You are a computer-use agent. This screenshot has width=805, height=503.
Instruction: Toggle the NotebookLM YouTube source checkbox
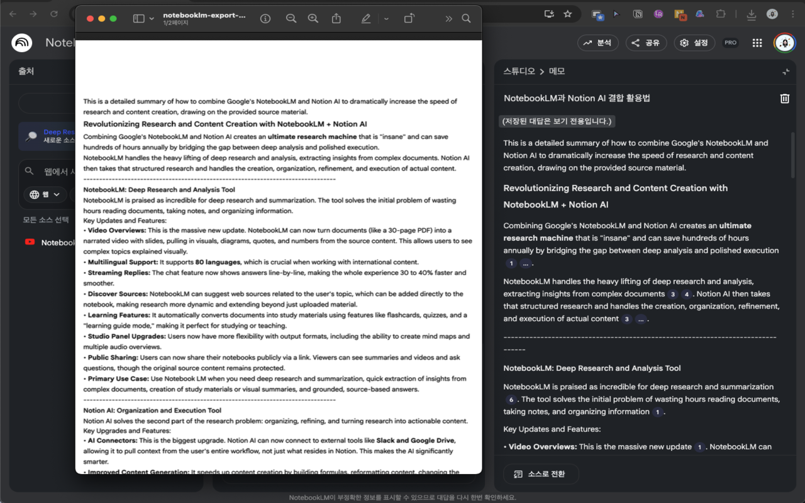[x=30, y=242]
